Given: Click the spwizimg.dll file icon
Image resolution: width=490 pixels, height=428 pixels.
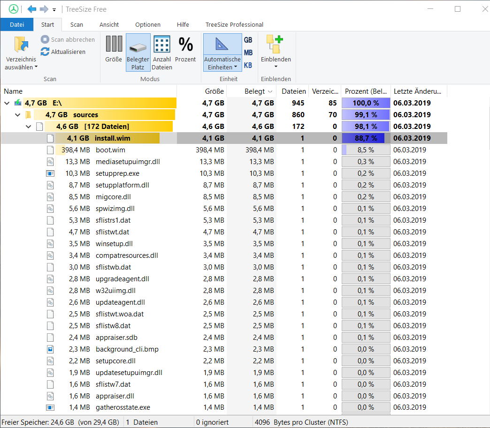Looking at the screenshot, I should coord(50,209).
